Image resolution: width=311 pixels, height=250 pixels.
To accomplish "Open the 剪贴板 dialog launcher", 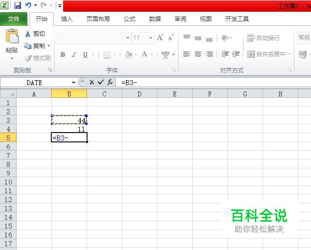I will pyautogui.click(x=50, y=70).
